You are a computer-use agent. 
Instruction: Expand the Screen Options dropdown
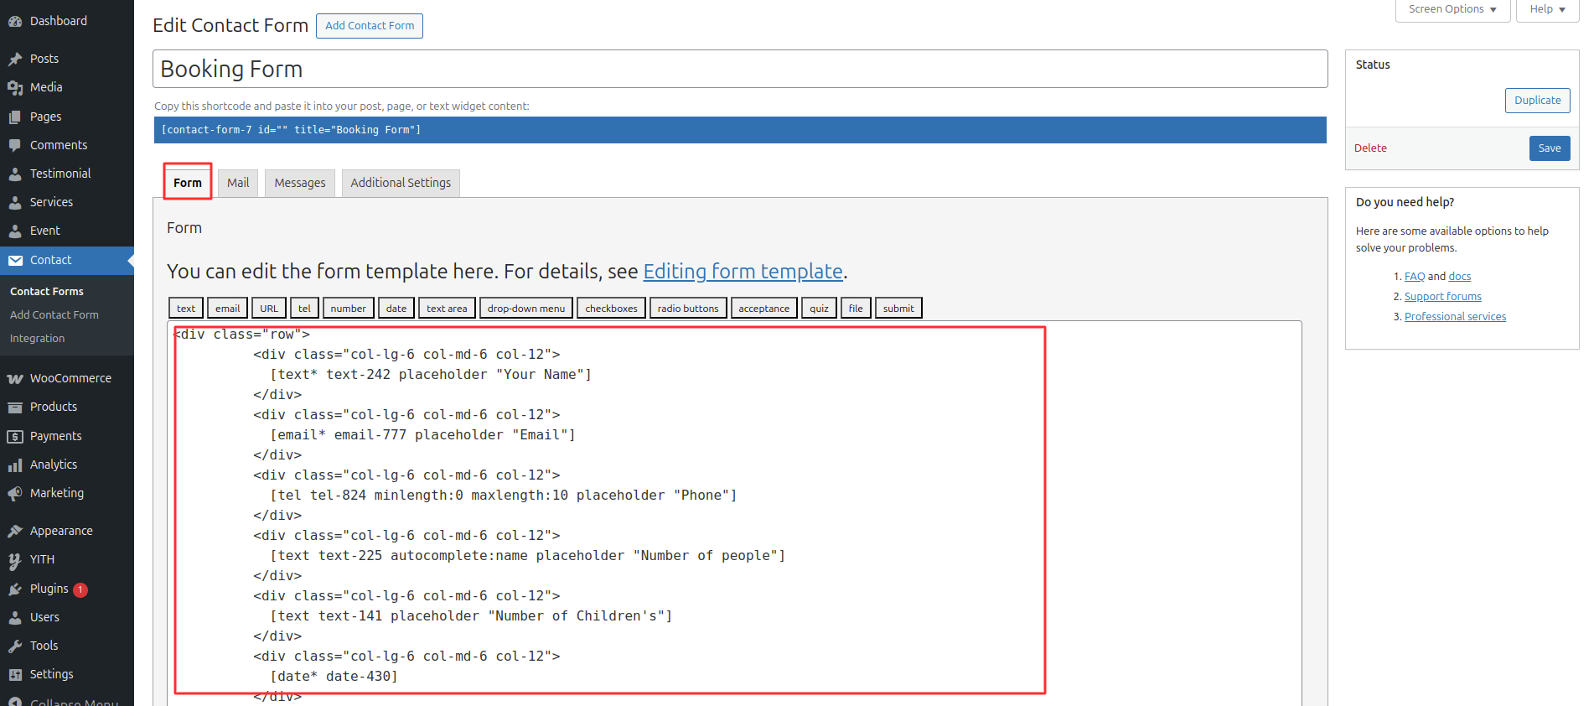pyautogui.click(x=1452, y=9)
